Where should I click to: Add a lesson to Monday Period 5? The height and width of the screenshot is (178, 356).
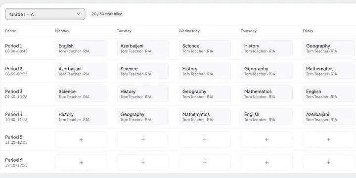[x=81, y=139]
